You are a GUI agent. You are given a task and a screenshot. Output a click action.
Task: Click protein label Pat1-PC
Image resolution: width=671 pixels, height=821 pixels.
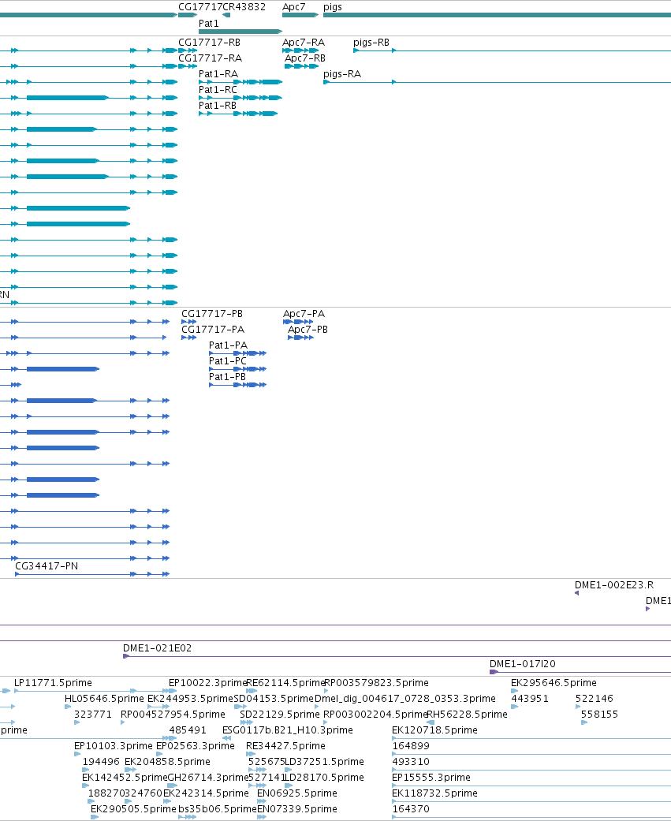click(x=228, y=360)
